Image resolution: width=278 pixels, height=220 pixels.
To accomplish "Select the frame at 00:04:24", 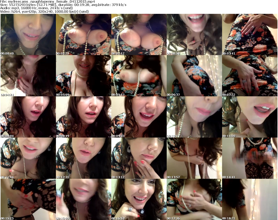I will pos(28,76).
